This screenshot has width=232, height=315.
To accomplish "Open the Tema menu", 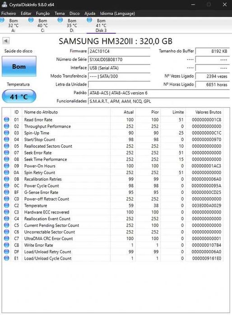I will click(x=60, y=14).
